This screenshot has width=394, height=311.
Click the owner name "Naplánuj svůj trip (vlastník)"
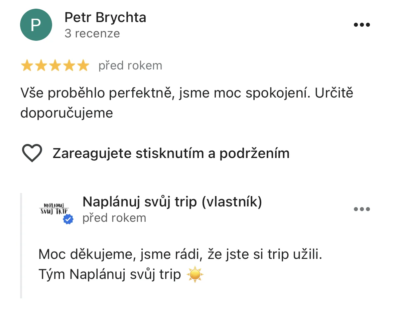tap(172, 202)
